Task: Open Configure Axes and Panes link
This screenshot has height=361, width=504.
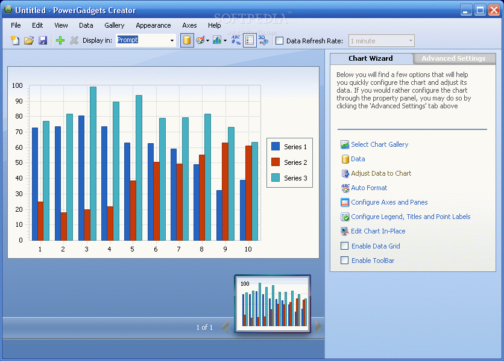Action: 389,202
